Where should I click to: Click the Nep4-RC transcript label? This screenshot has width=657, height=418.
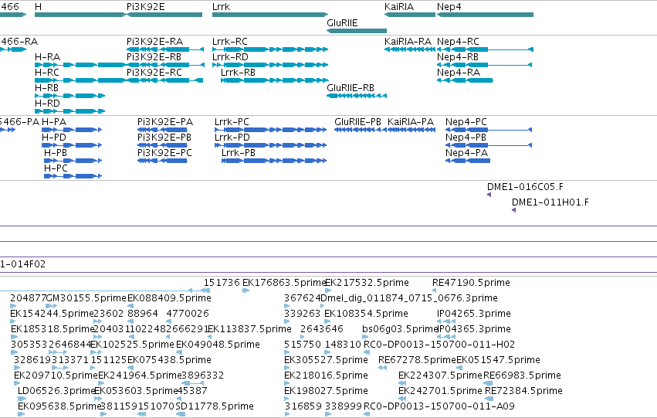pos(458,42)
